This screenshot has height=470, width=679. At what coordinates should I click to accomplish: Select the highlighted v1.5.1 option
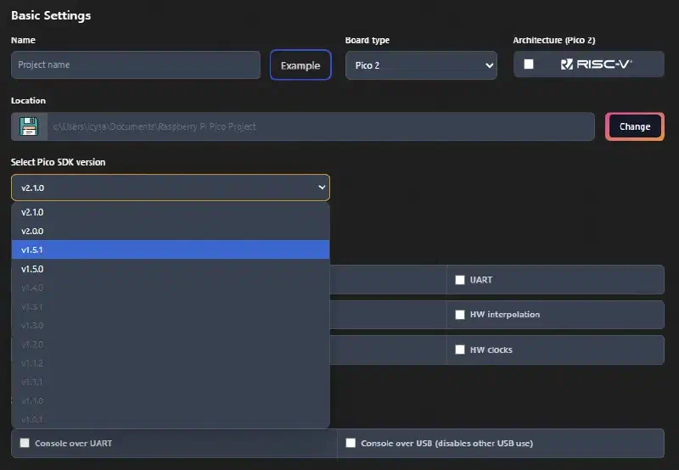171,249
